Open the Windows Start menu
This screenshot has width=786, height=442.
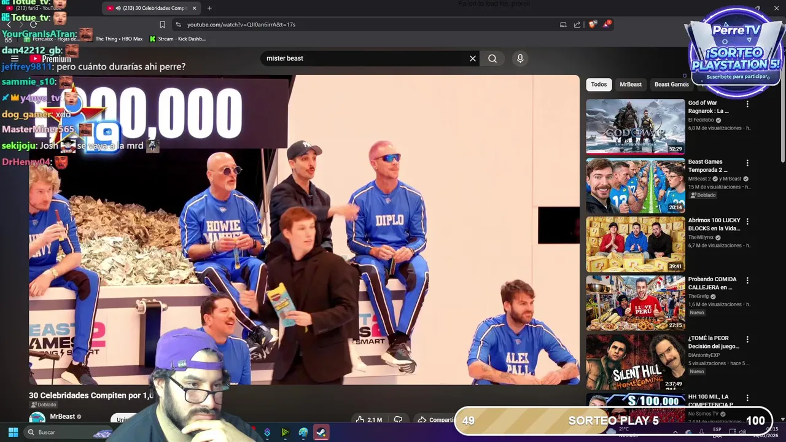click(x=13, y=432)
